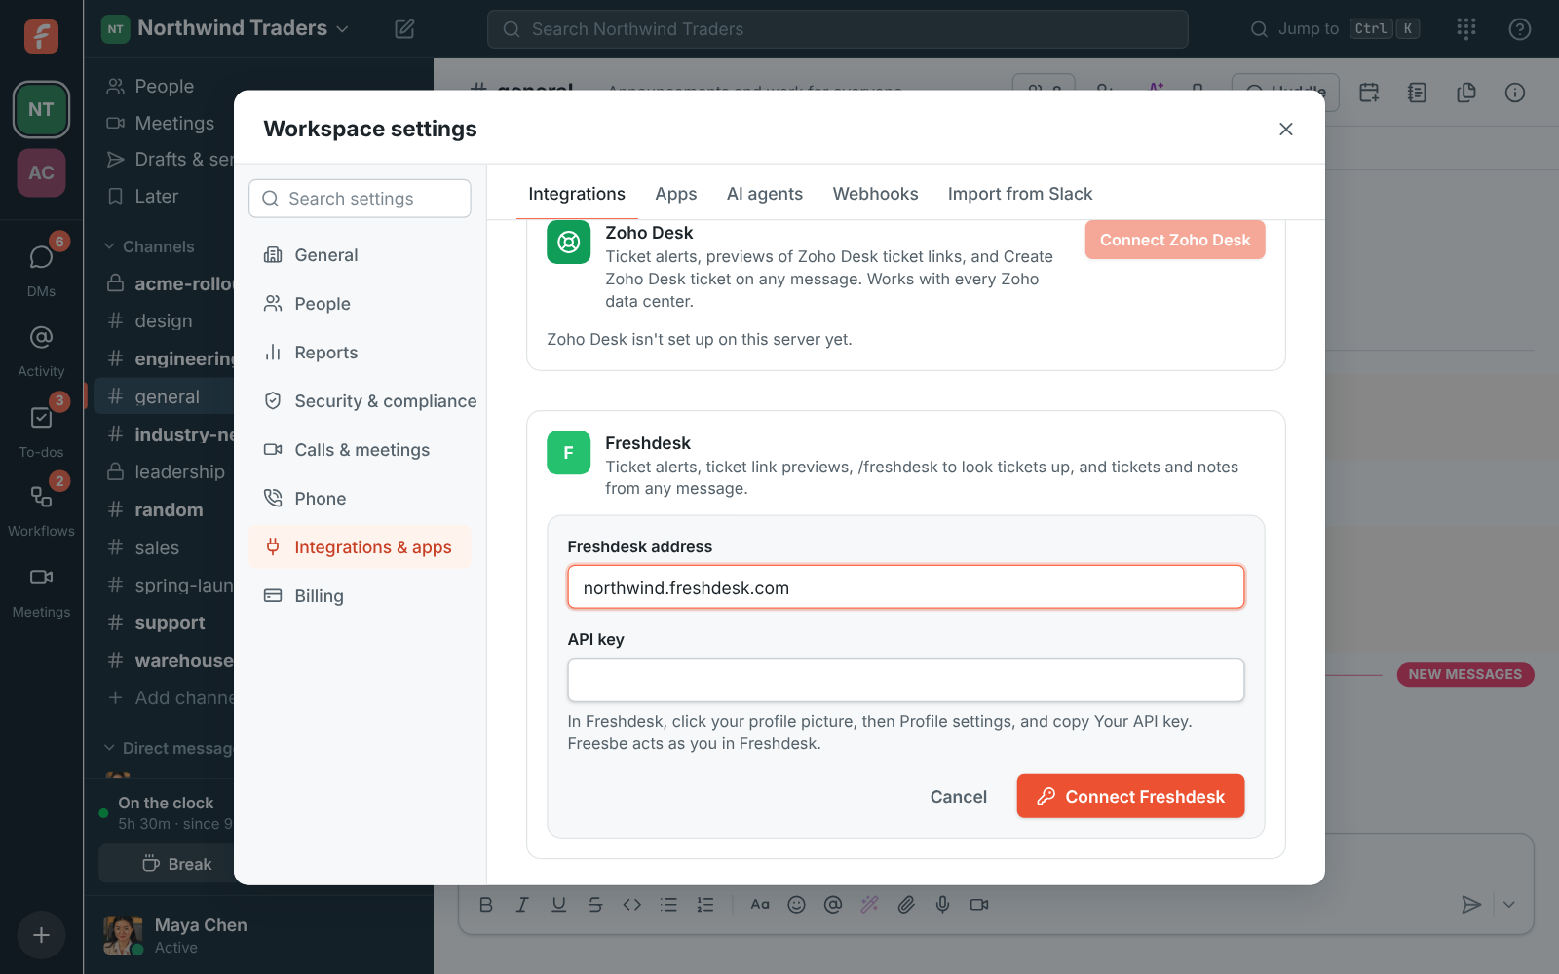Open To-dos in the left rail

pos(41,429)
